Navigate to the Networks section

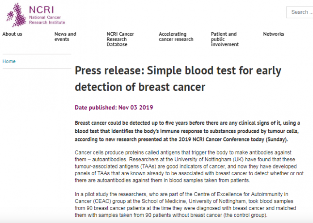coord(273,34)
